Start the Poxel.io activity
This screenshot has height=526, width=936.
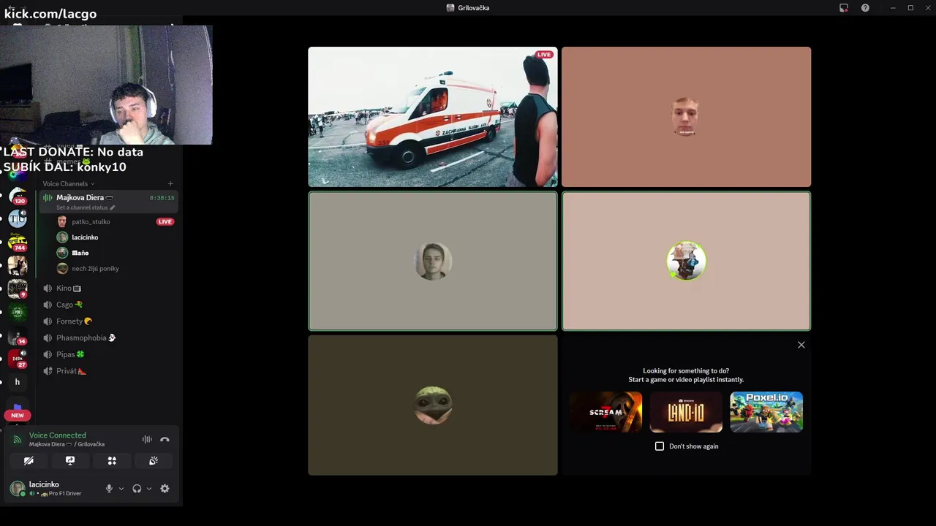click(x=766, y=412)
